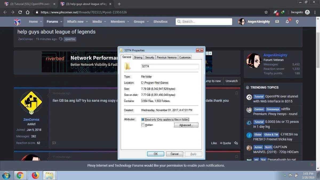320x180 pixels.
Task: Expand the Media dropdown arrow
Action: pos(105,22)
